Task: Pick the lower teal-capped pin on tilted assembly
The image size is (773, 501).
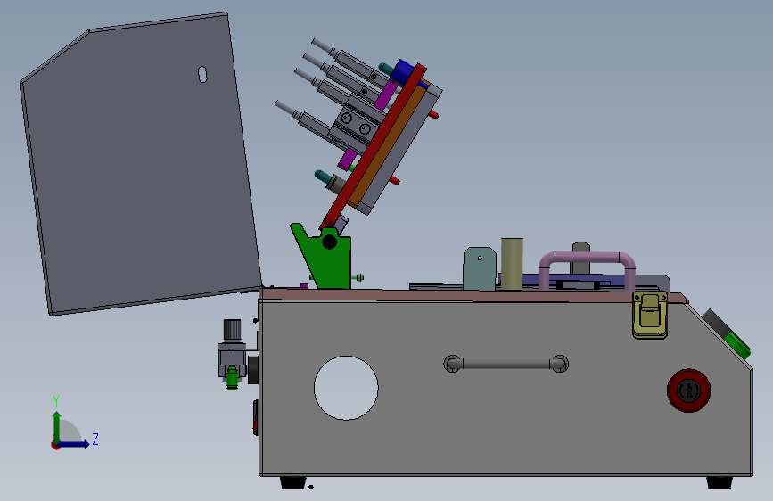Action: (323, 176)
